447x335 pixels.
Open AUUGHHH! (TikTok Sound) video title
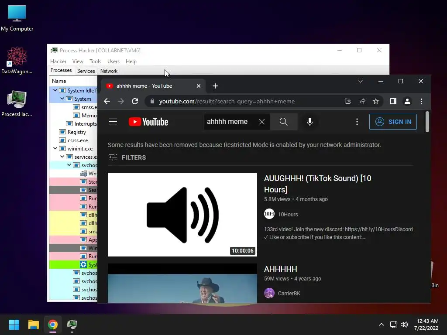(x=318, y=184)
